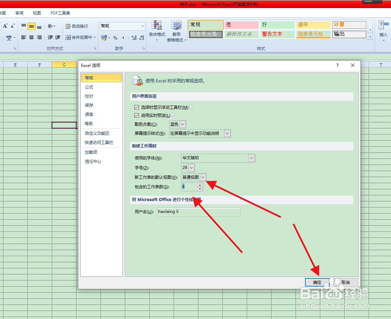This screenshot has width=391, height=319.
Task: Open alignment group dialog launcher
Action: [95, 48]
